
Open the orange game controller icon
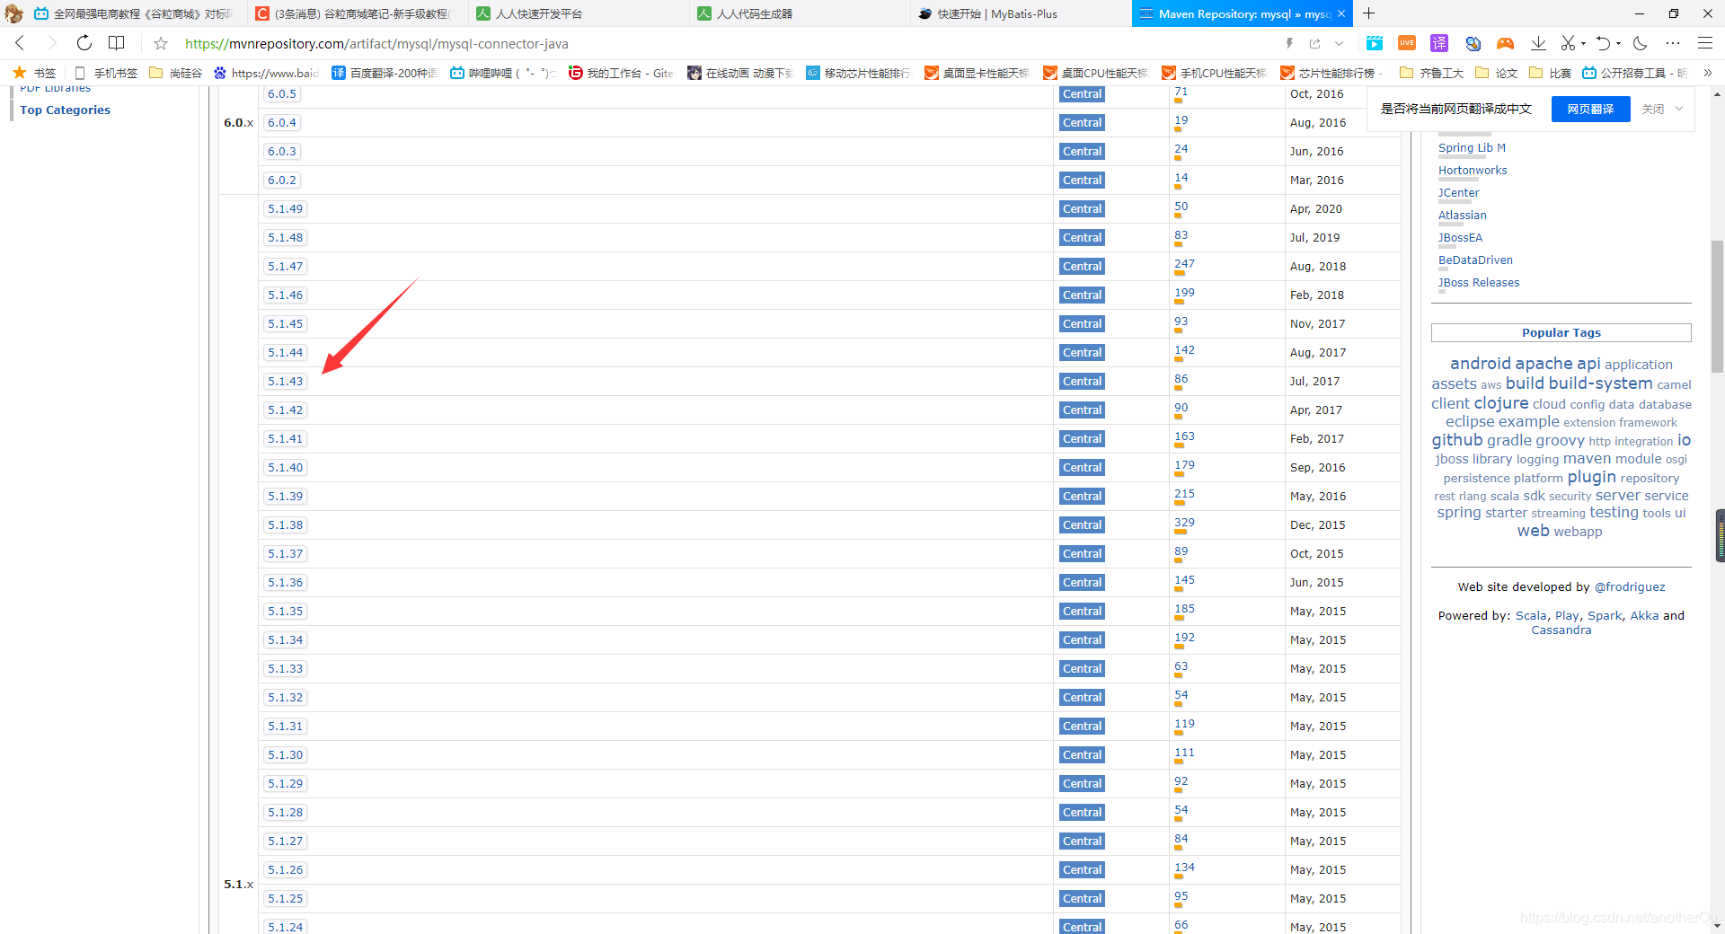pyautogui.click(x=1505, y=43)
